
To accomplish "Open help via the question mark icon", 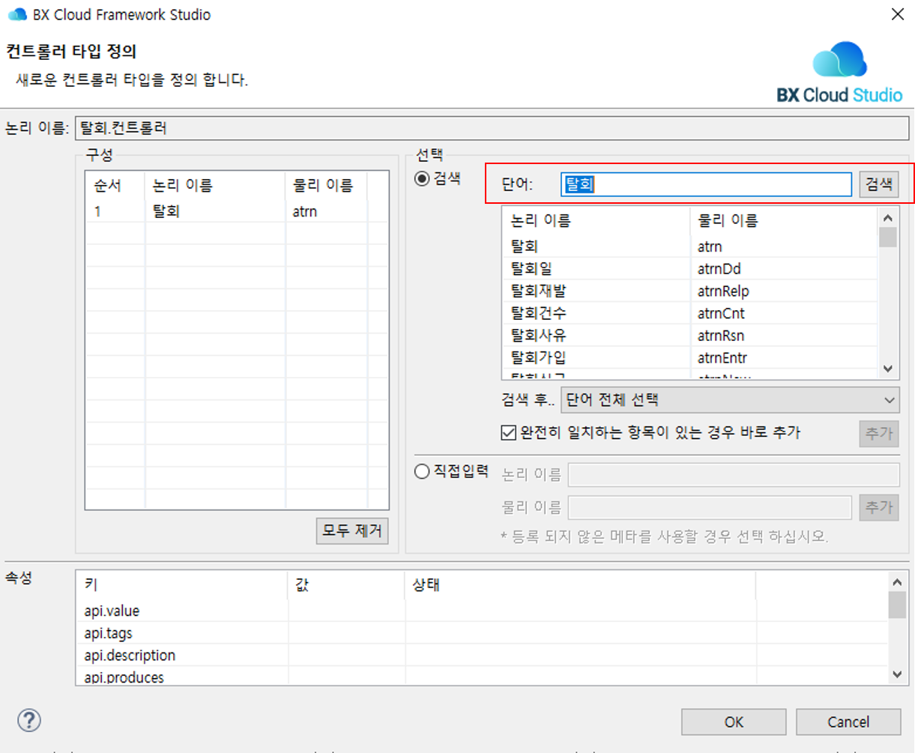I will click(x=28, y=720).
